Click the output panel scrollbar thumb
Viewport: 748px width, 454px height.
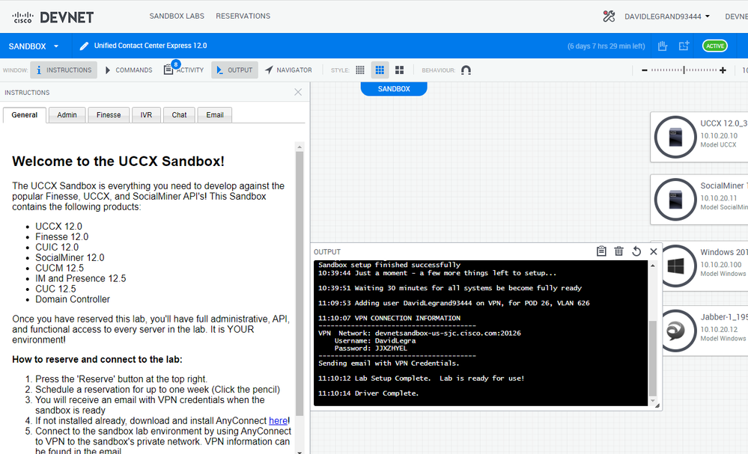[x=653, y=358]
